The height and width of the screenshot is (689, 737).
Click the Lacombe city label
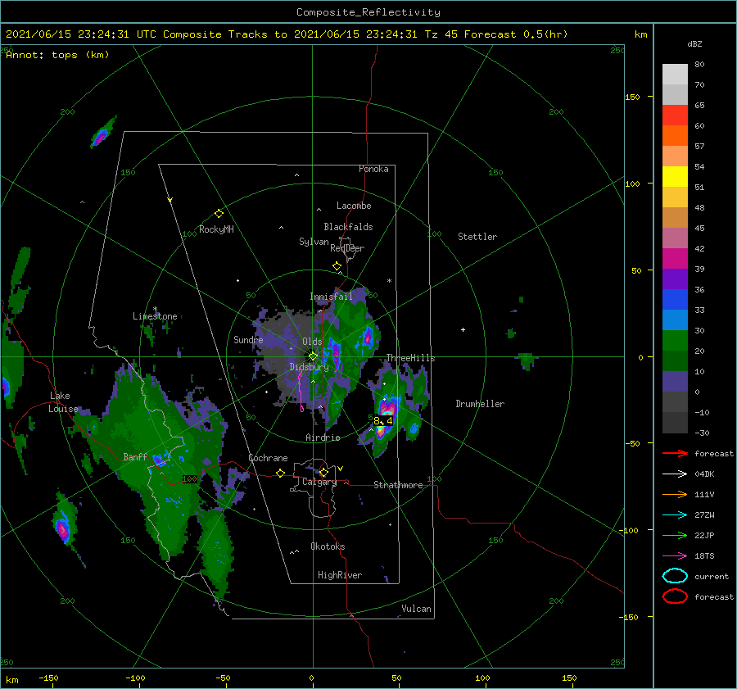354,206
